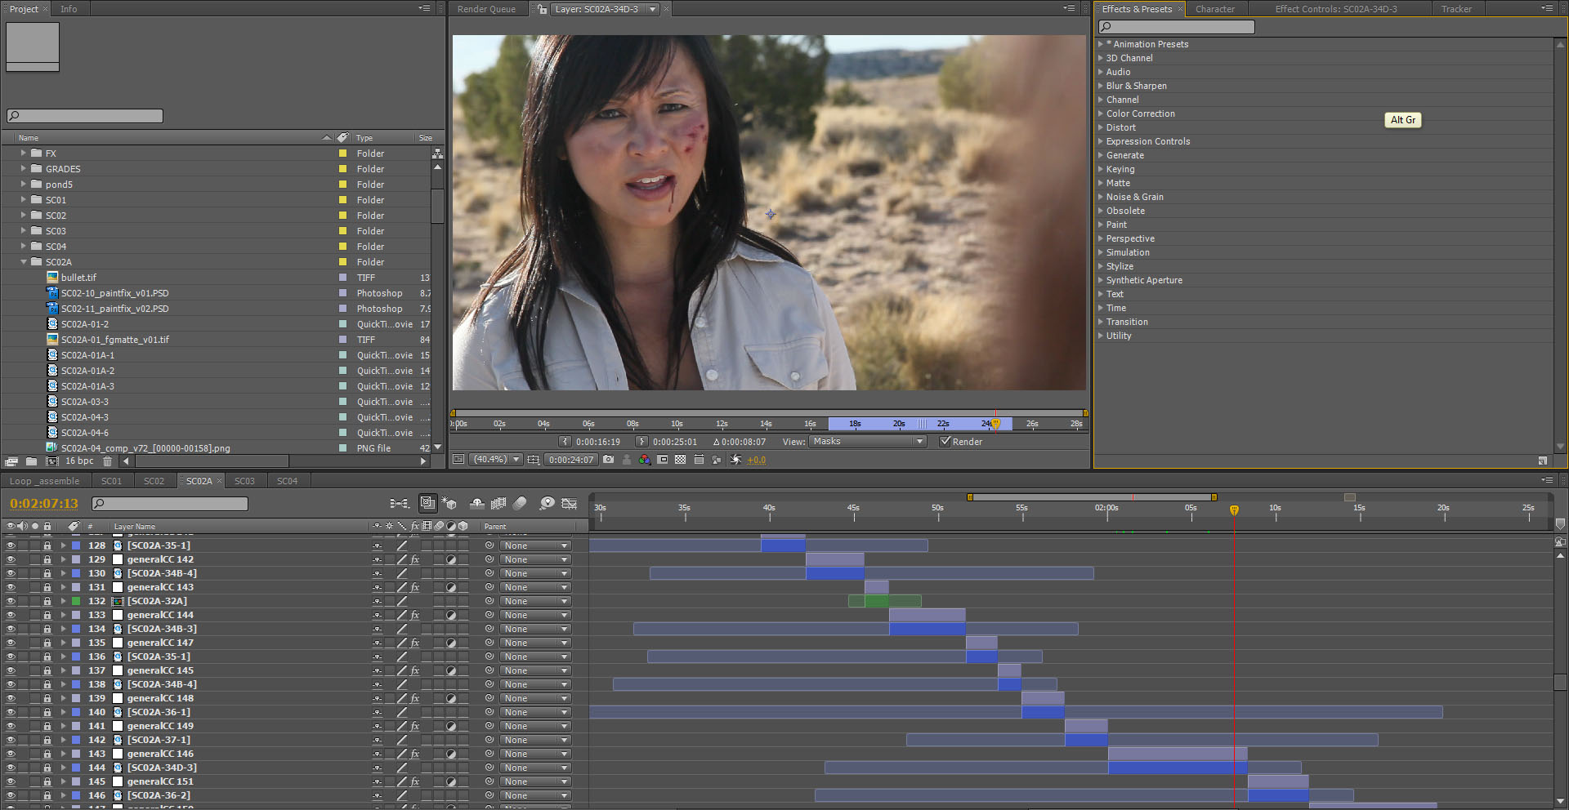Uncheck the Render checkbox
This screenshot has width=1569, height=810.
click(x=945, y=442)
